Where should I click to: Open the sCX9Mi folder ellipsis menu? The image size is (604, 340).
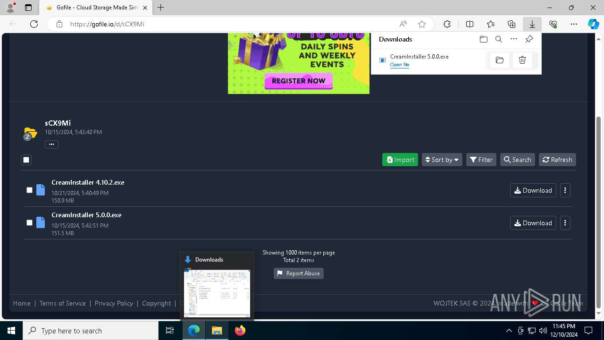(51, 144)
